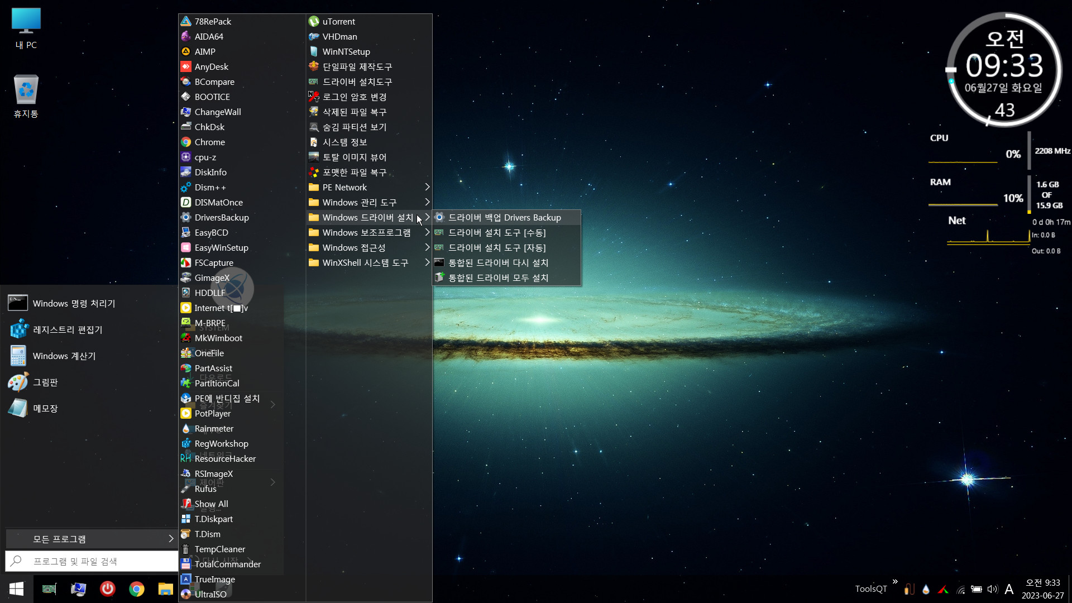Open Chrome from the taskbar
This screenshot has height=603, width=1072.
[137, 588]
